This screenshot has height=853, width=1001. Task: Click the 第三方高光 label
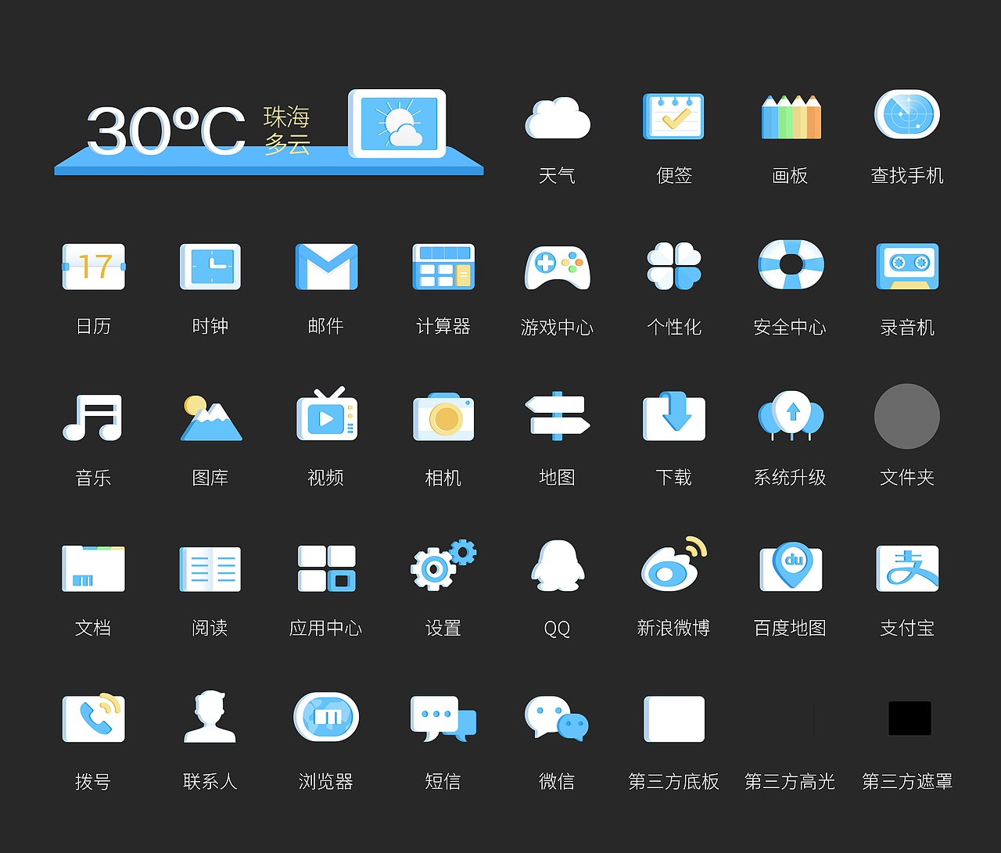[x=791, y=781]
